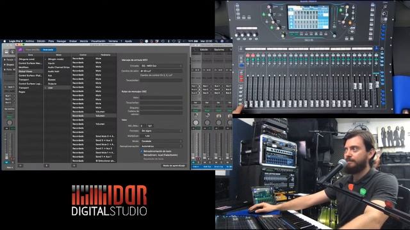Select the Modifiers zone
Image resolution: width=410 pixels, height=230 pixels.
pos(30,67)
